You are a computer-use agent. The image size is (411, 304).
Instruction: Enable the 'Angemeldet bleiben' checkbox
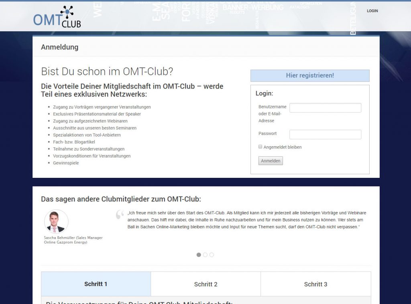(260, 147)
